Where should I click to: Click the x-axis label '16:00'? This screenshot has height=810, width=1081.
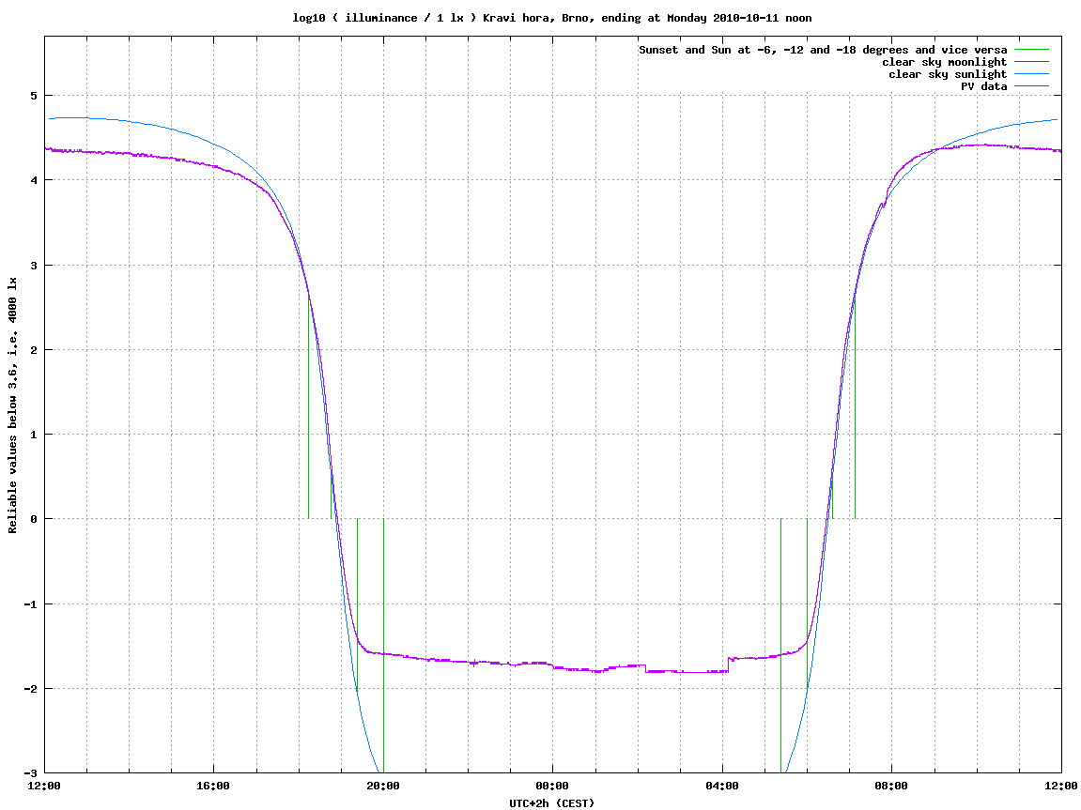point(214,786)
